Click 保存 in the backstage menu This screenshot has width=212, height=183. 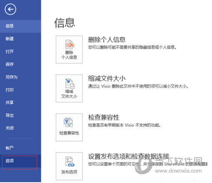tap(20, 64)
